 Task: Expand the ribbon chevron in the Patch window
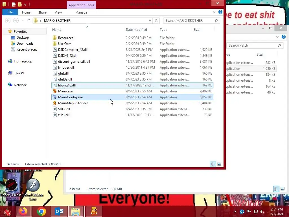pos(277,37)
